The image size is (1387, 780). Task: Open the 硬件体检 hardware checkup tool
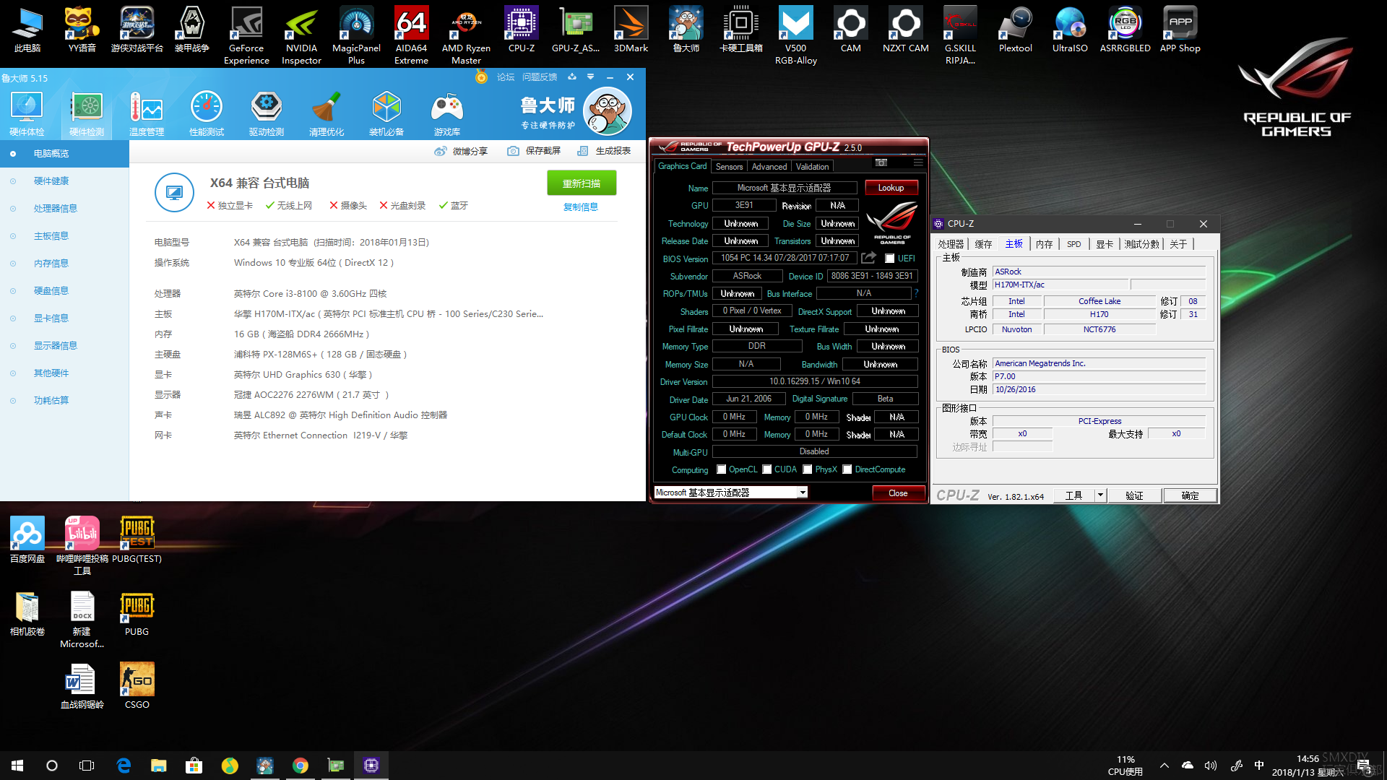[x=27, y=114]
